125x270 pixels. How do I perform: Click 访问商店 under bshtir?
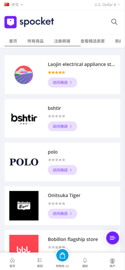(x=62, y=126)
